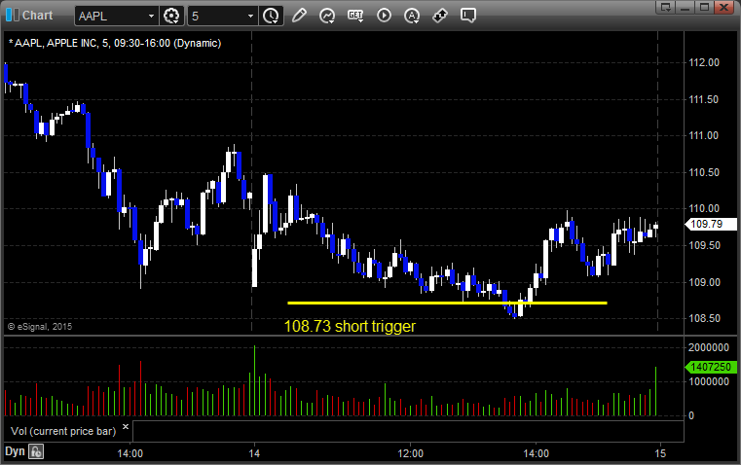Click the 2000000 volume axis label

coord(709,348)
